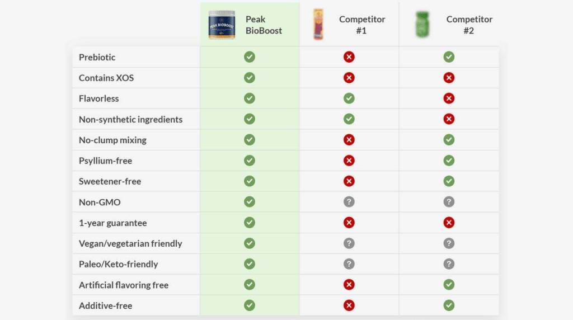Select the No-clump mixing row label
The image size is (573, 320).
(112, 140)
